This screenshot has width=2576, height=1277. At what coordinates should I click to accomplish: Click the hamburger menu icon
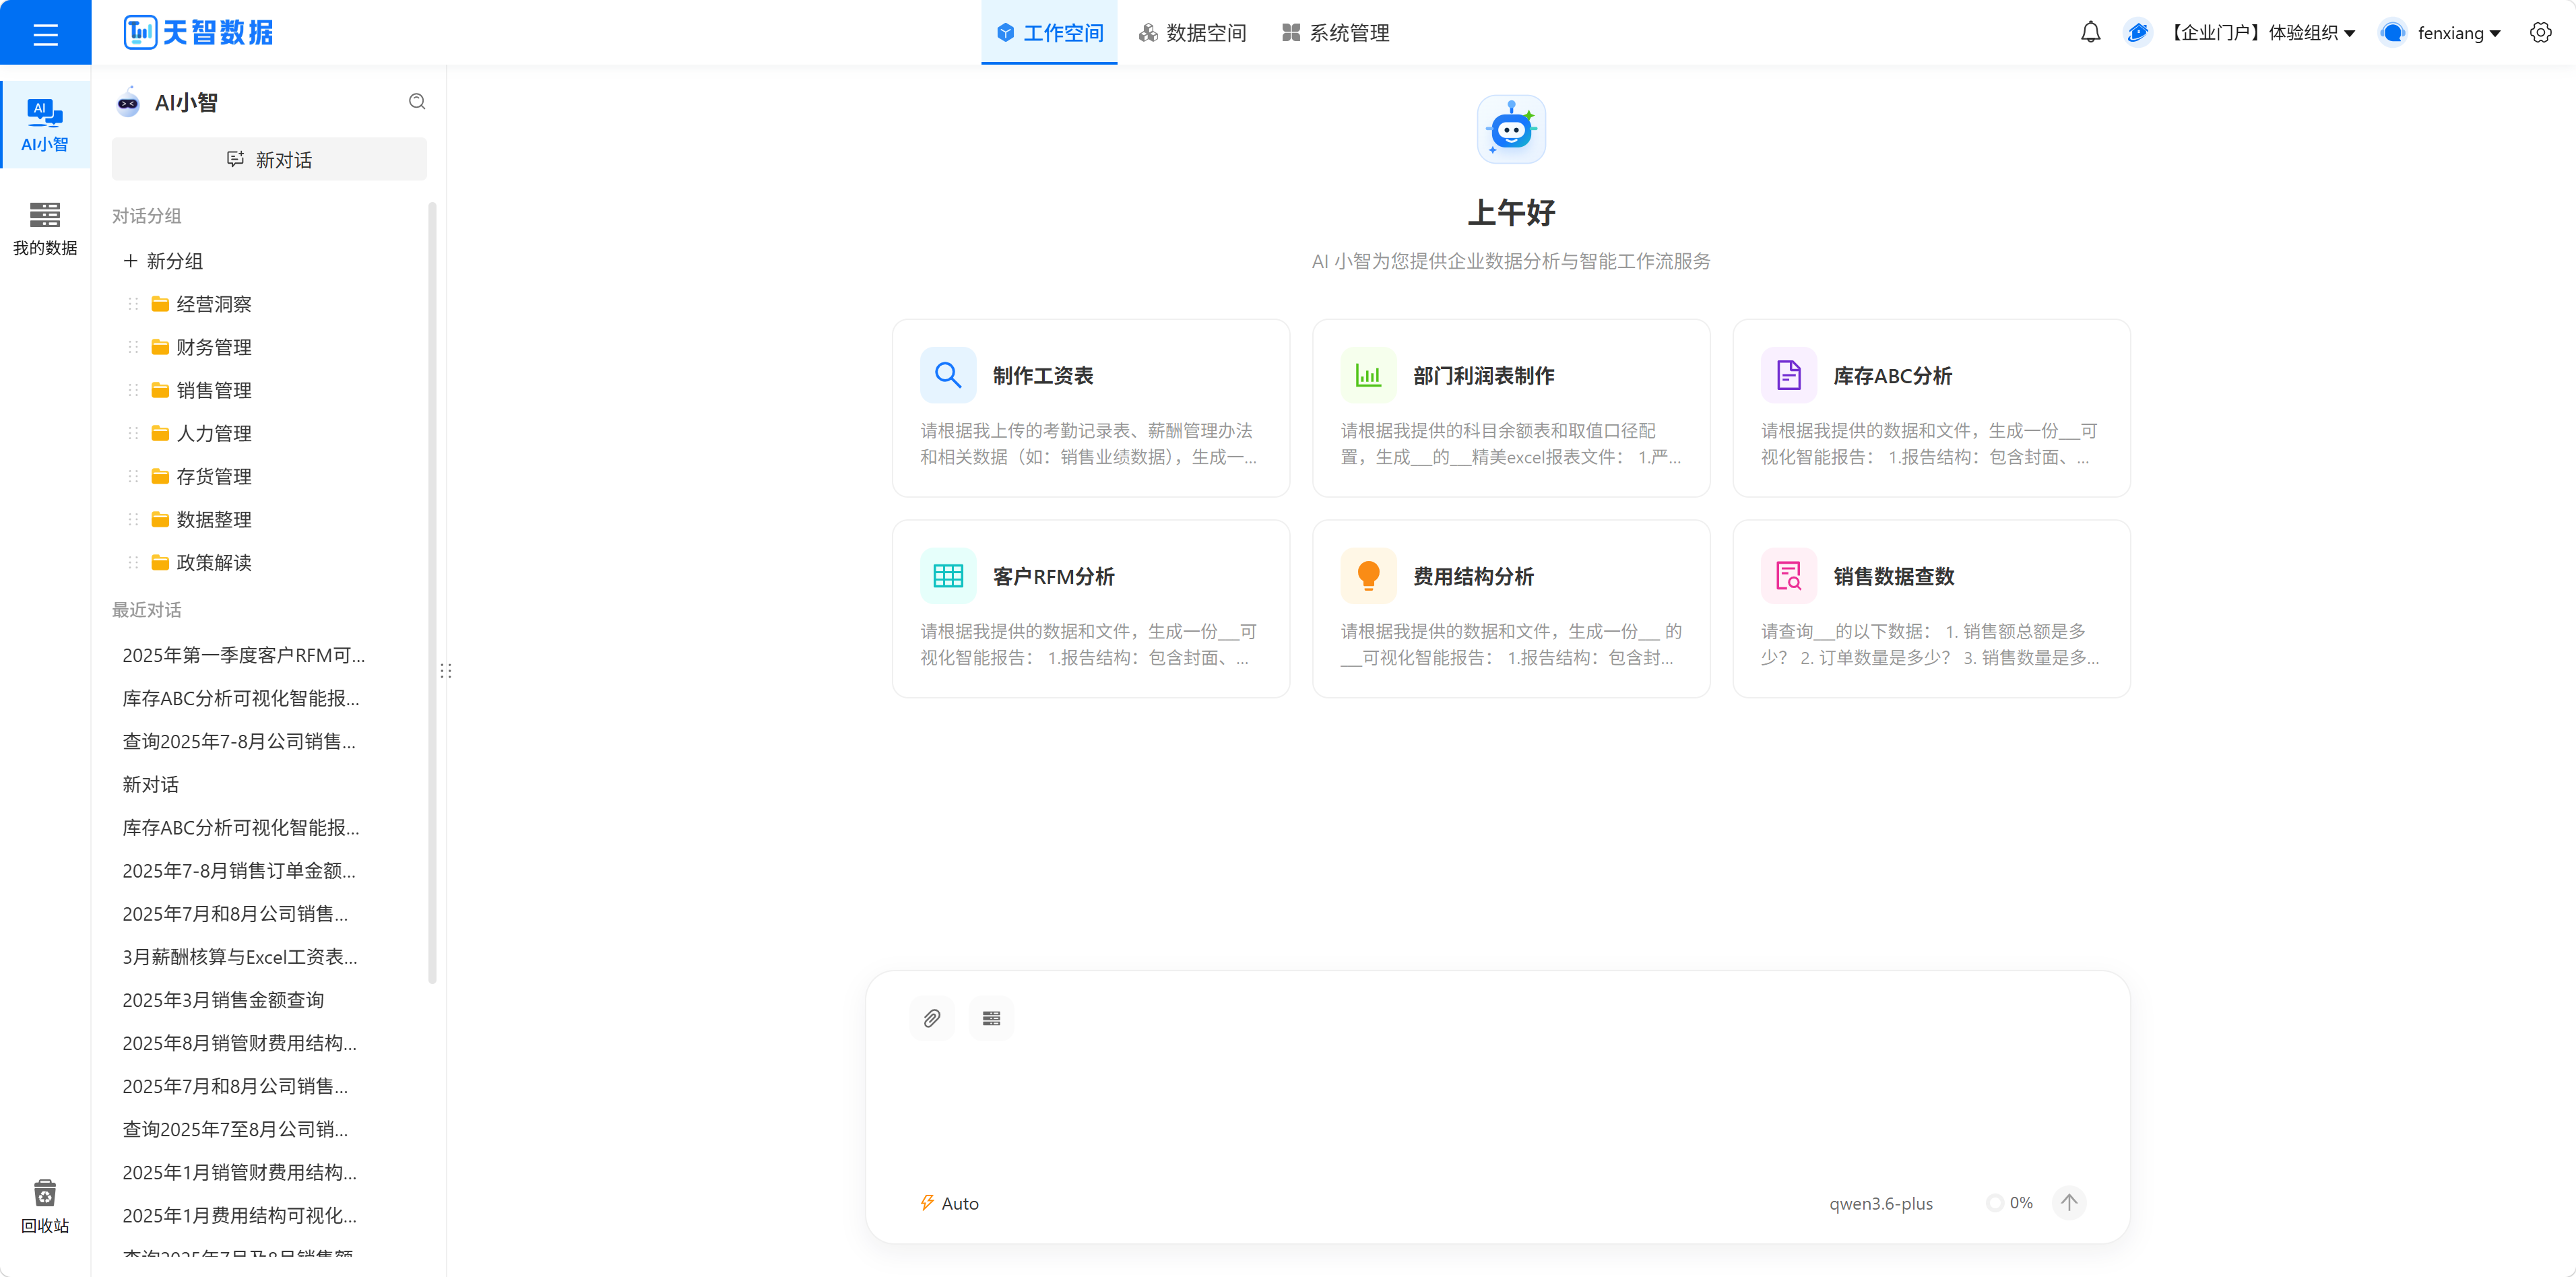45,34
